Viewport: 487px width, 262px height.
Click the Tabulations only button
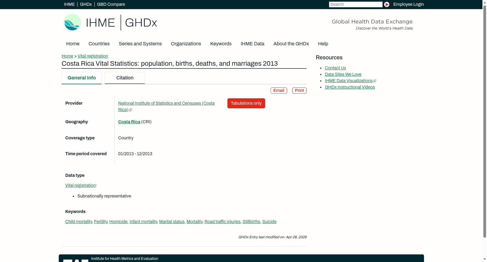point(246,103)
